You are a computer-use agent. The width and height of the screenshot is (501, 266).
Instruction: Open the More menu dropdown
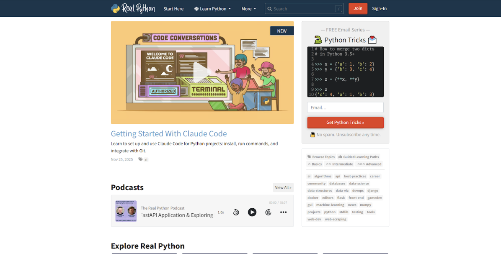248,9
